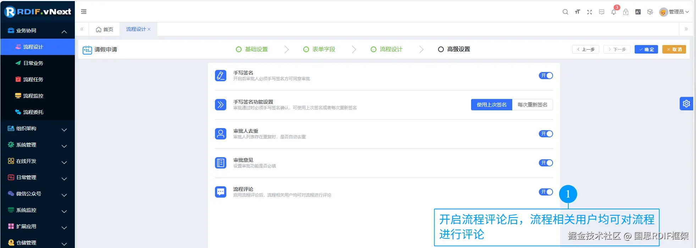The height and width of the screenshot is (248, 696).
Task: Expand the 扩展应用 menu group
Action: (x=38, y=226)
